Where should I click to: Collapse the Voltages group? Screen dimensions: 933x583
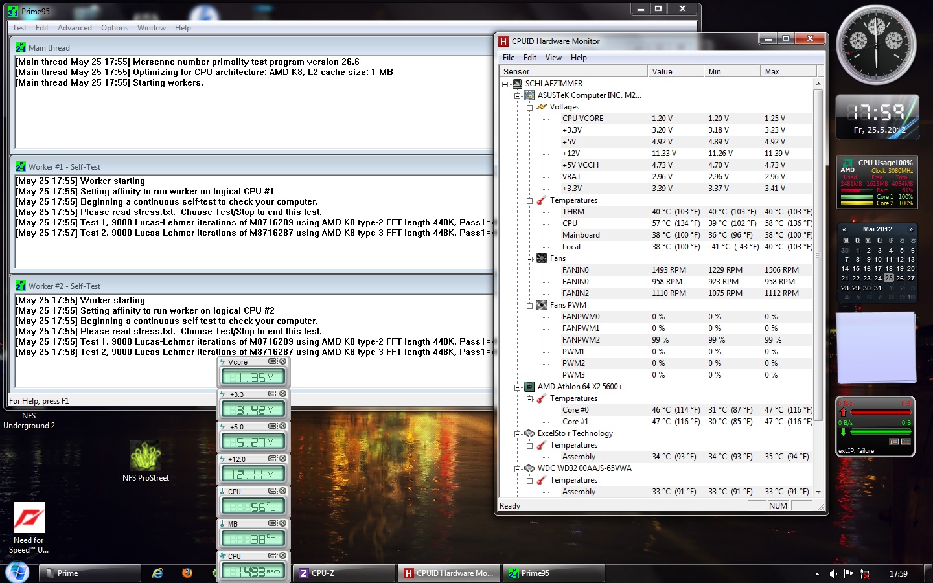point(529,107)
